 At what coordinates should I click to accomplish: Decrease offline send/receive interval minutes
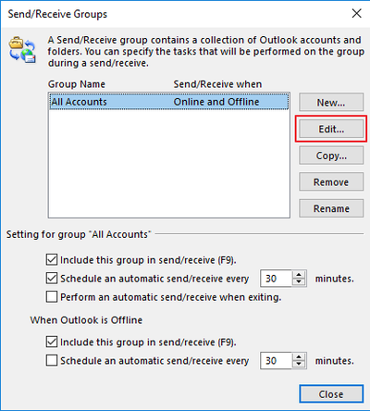(299, 364)
